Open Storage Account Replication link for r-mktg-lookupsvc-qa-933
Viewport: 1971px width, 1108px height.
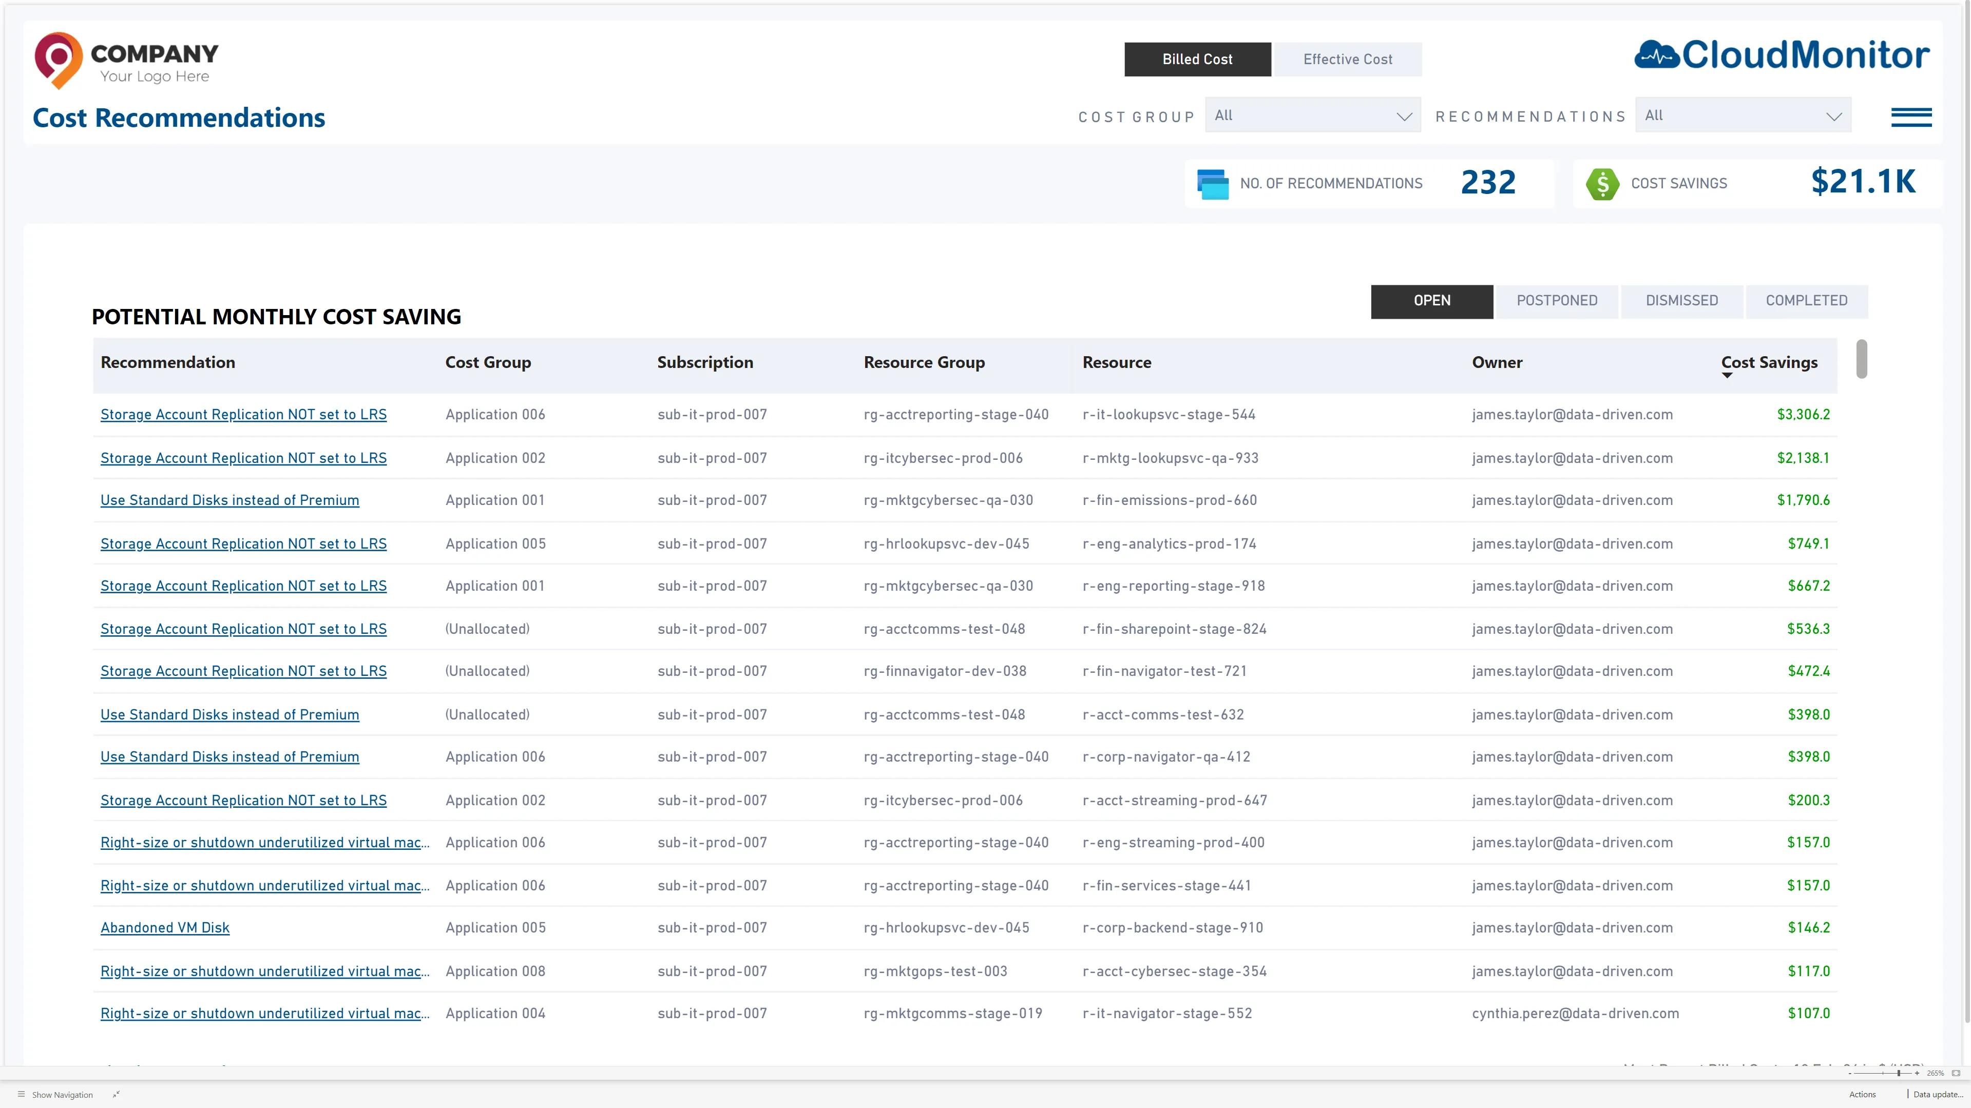243,458
